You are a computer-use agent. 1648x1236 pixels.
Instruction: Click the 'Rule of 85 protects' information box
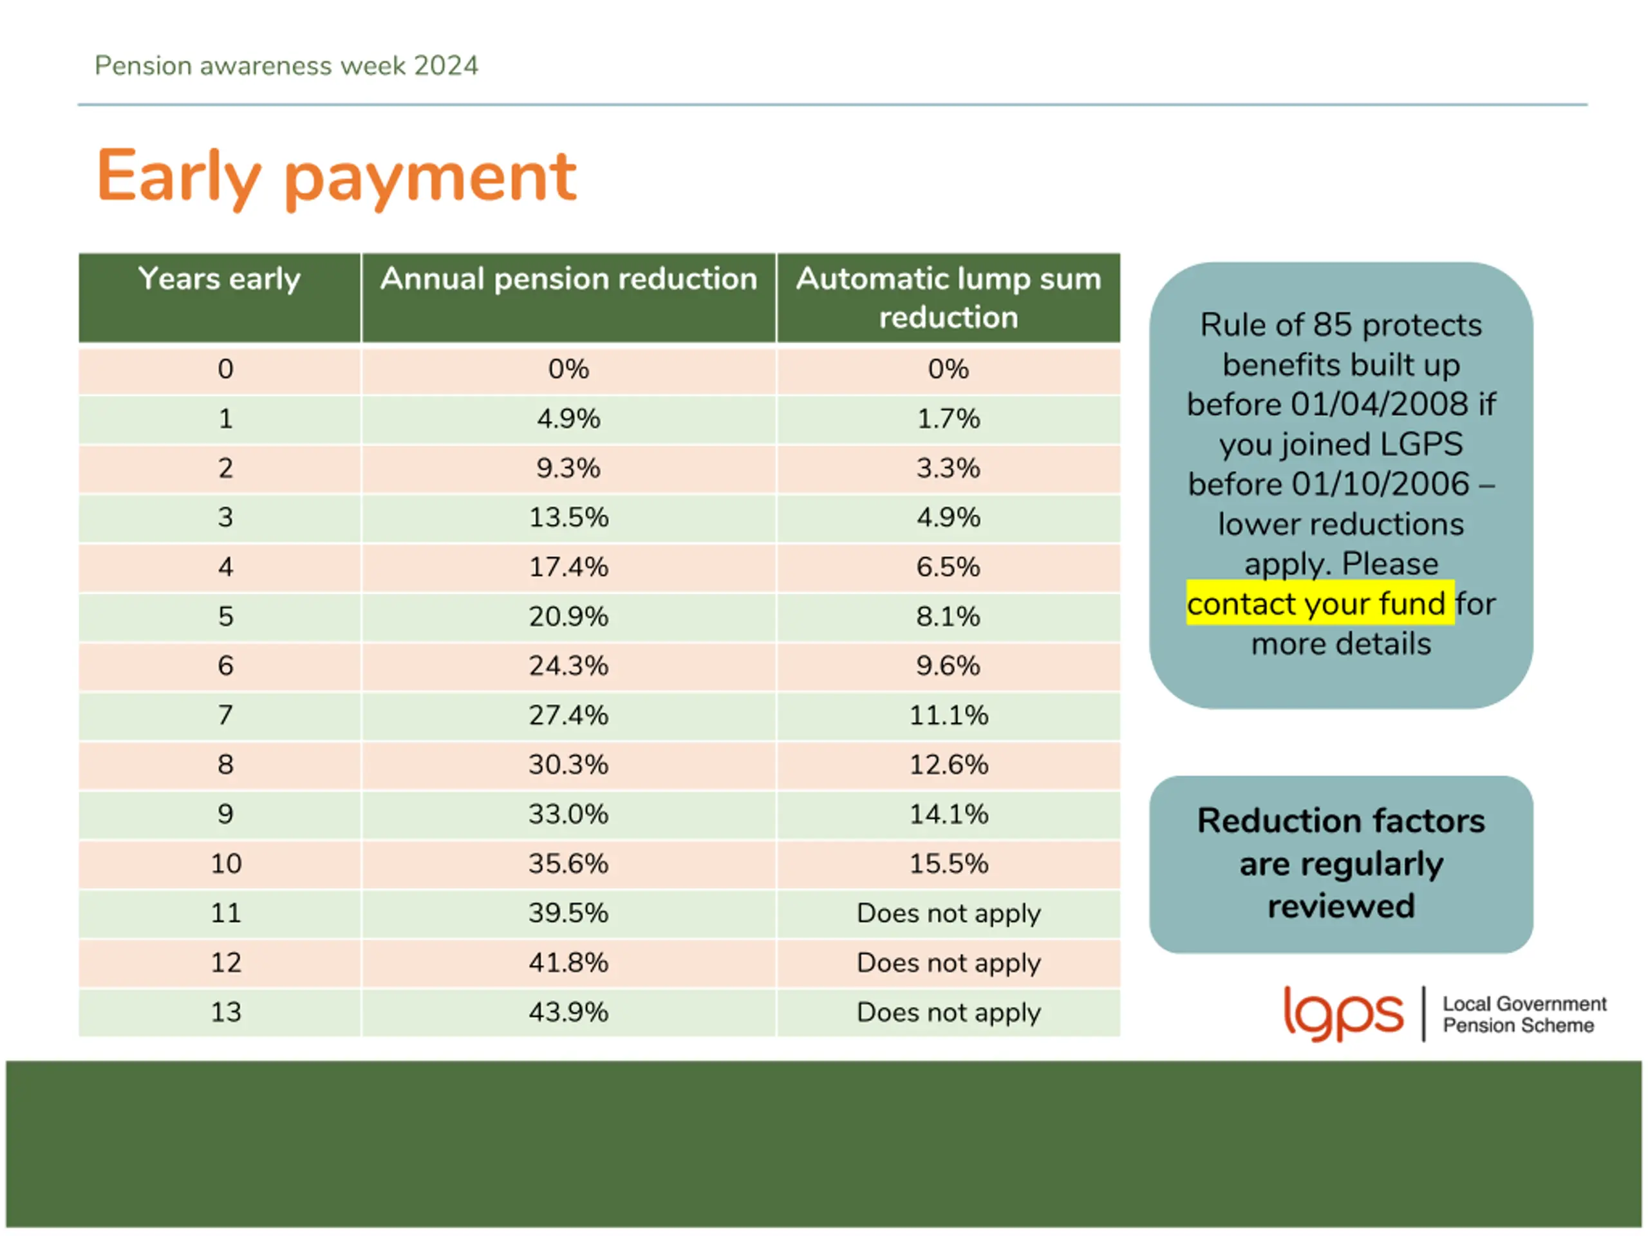pyautogui.click(x=1341, y=485)
